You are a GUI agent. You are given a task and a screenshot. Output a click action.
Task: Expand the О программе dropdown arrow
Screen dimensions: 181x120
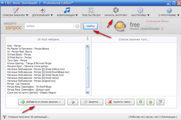click(x=178, y=15)
